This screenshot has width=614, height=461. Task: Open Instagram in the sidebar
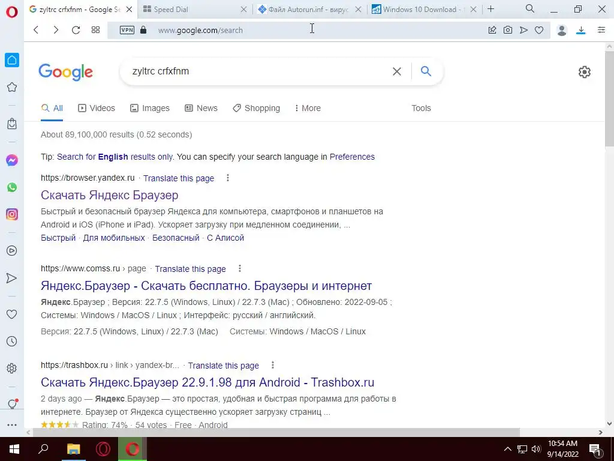[12, 214]
